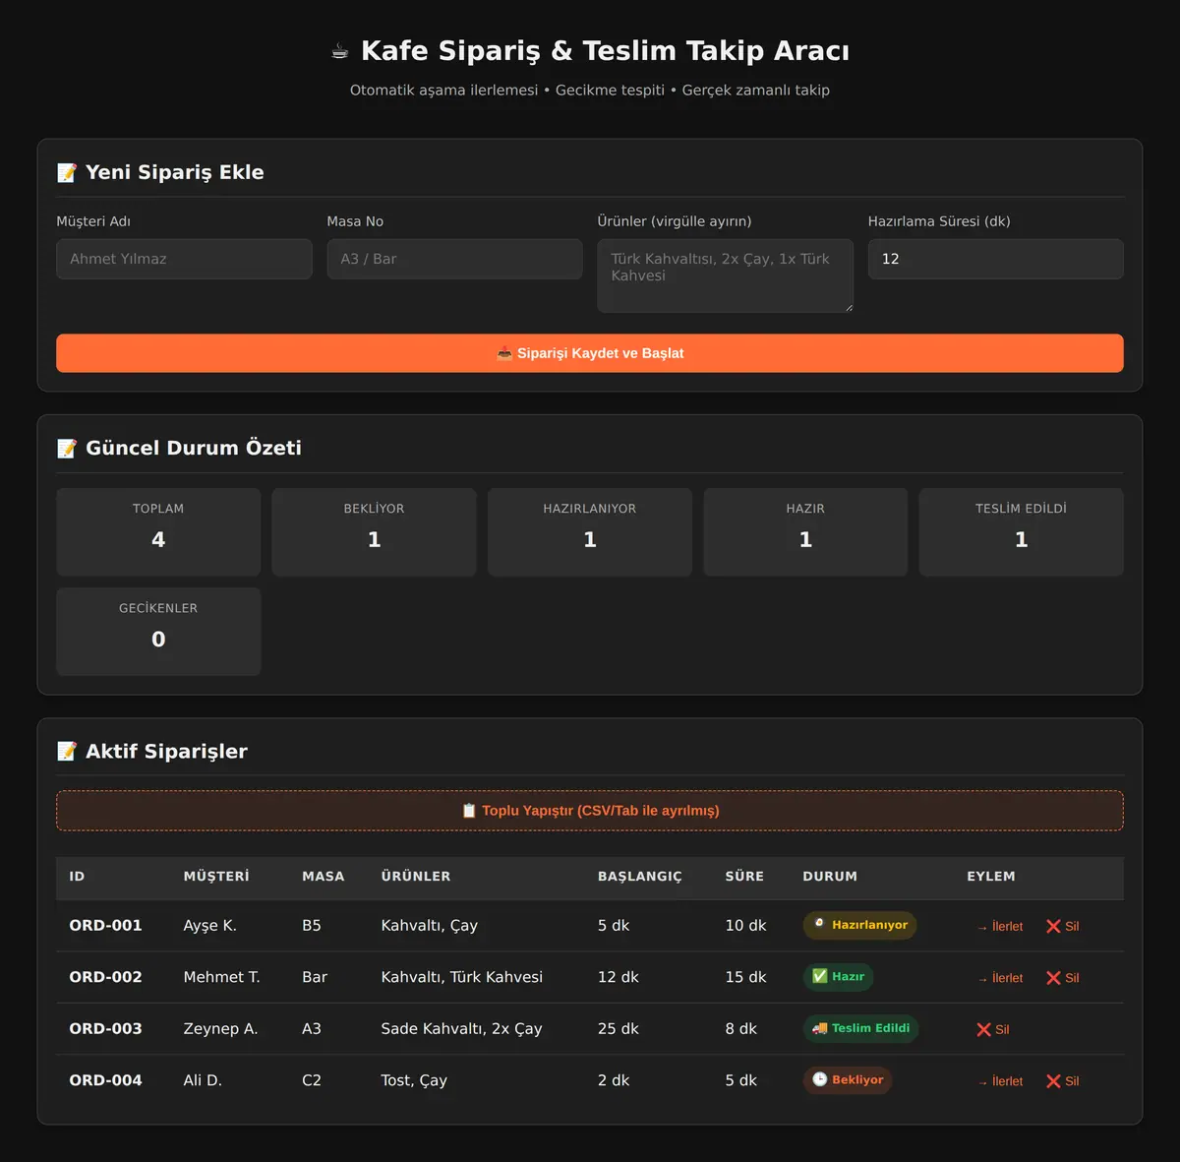
Task: Select the Teslim Edildi status badge
Action: [860, 1028]
